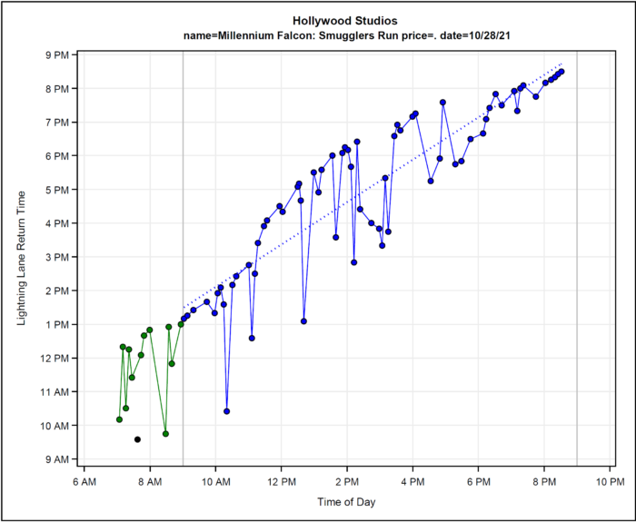Screen dimensions: 636x522
Task: Click the first green point near 7 AM
Action: click(x=119, y=419)
